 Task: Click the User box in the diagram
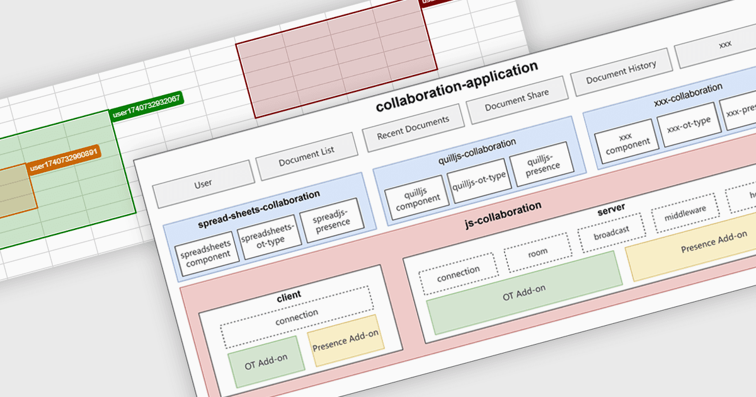coord(203,183)
